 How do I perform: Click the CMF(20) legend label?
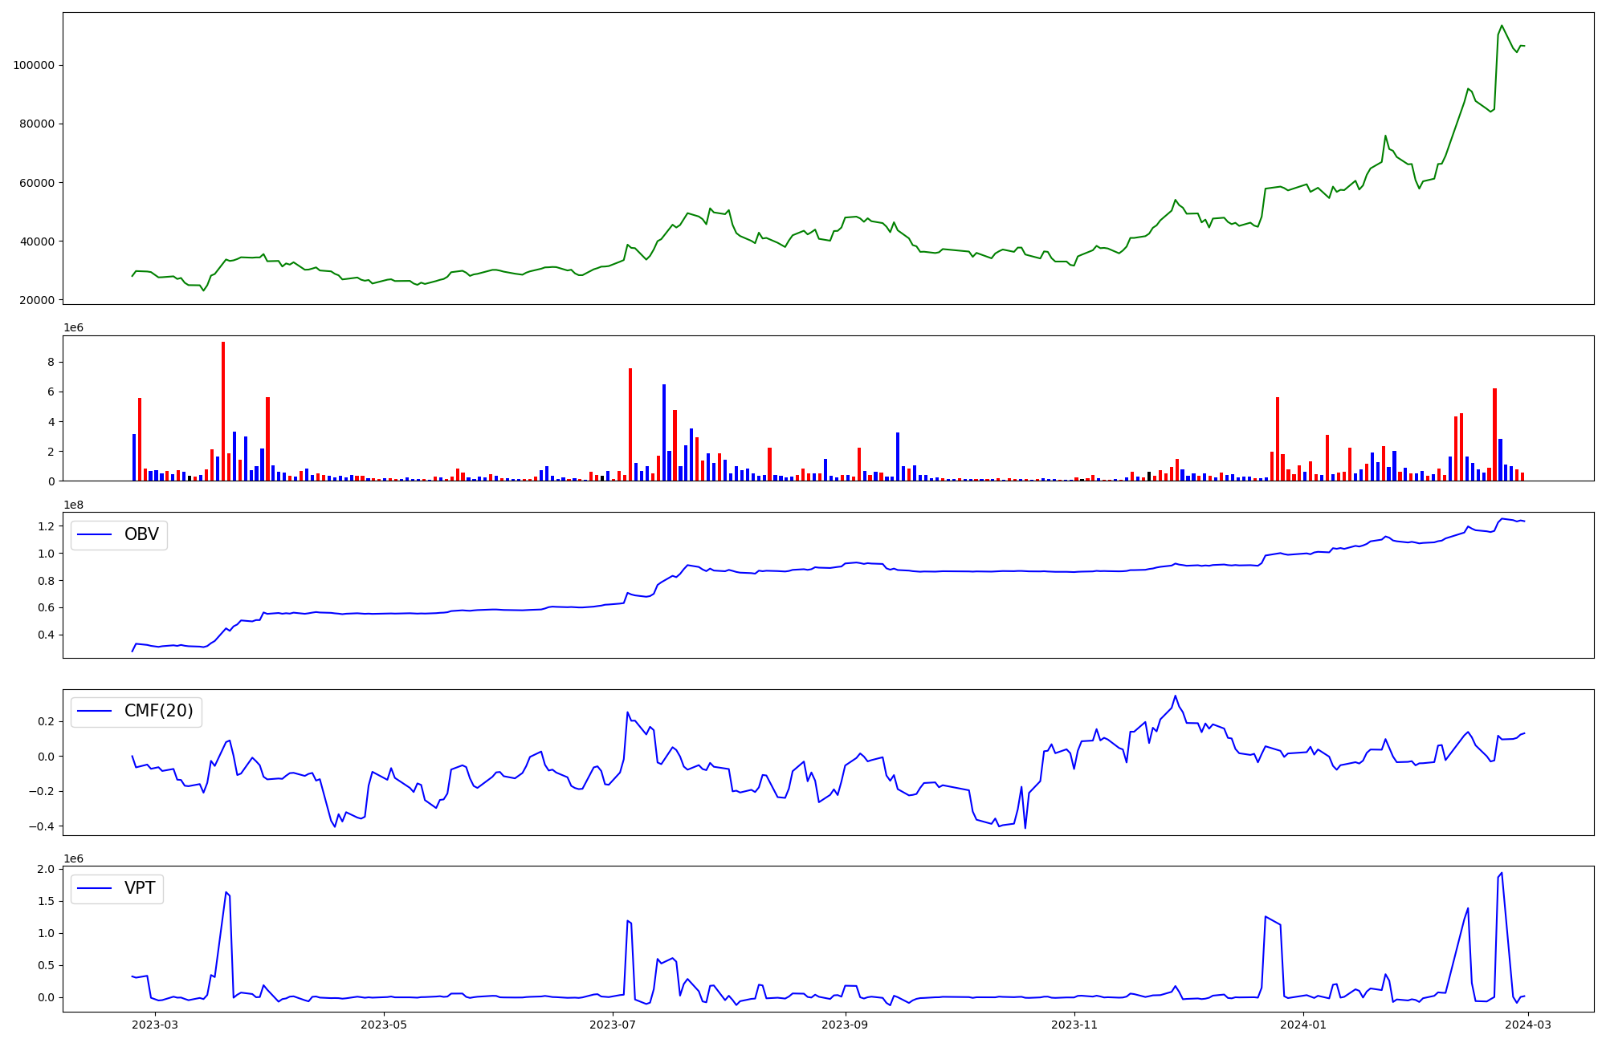pos(158,711)
